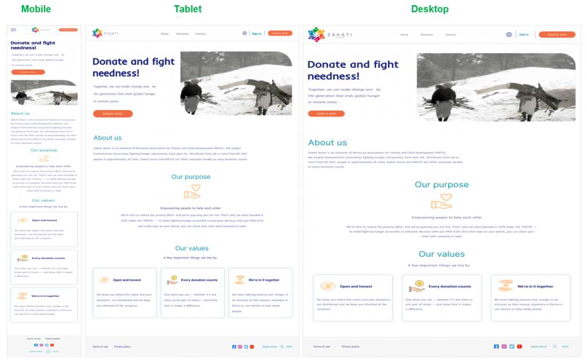Click the globe language icon in desktop header
587x361 pixels.
[x=509, y=34]
